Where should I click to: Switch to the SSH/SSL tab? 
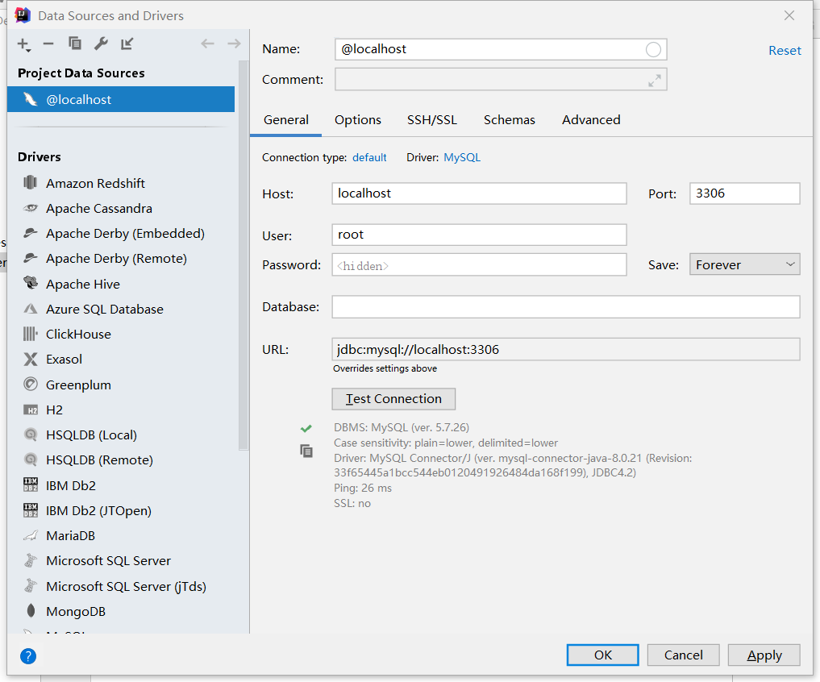coord(431,120)
